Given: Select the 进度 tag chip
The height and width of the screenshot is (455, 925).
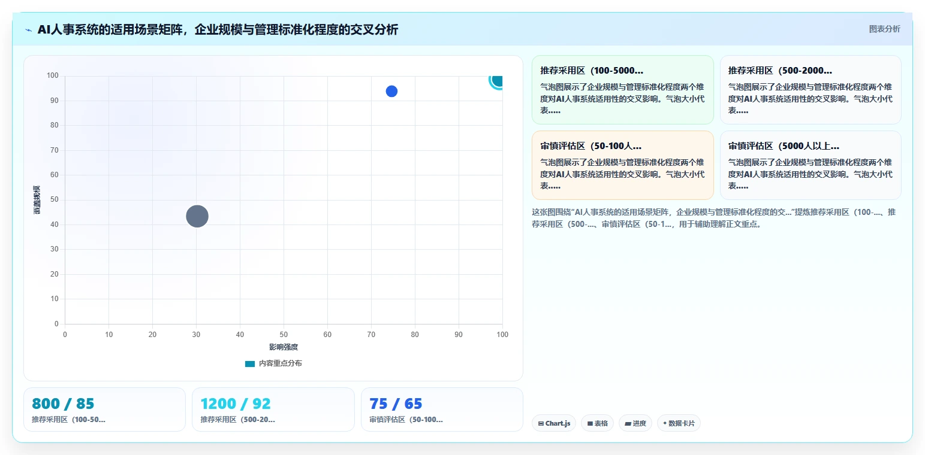Looking at the screenshot, I should pyautogui.click(x=635, y=423).
